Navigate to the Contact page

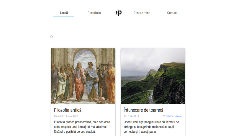172,13
